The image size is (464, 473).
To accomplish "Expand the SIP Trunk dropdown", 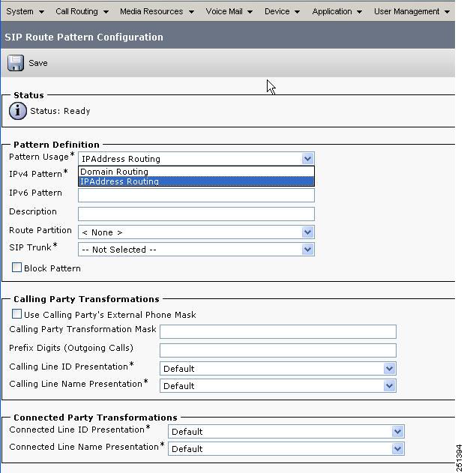I will click(196, 250).
